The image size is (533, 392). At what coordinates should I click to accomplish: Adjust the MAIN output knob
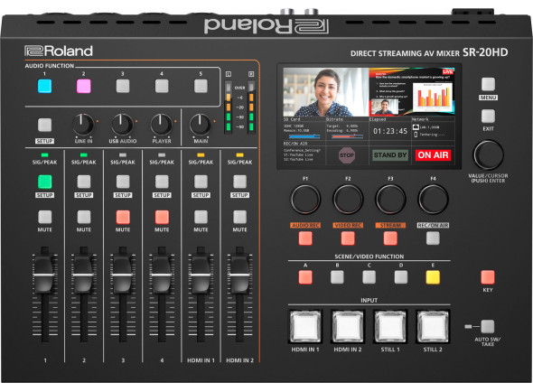(x=201, y=125)
